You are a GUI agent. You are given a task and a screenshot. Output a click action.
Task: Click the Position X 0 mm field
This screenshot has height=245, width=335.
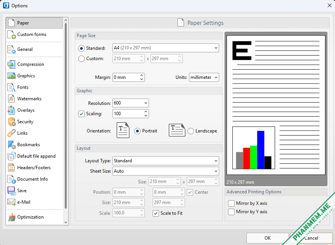126,192
